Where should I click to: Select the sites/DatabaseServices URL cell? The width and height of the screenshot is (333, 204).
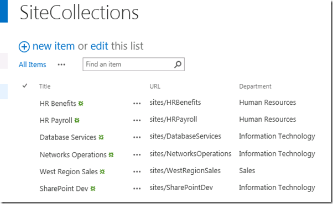tap(185, 136)
